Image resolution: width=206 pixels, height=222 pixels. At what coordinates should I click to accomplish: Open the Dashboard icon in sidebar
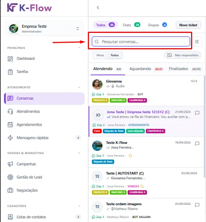tap(10, 59)
